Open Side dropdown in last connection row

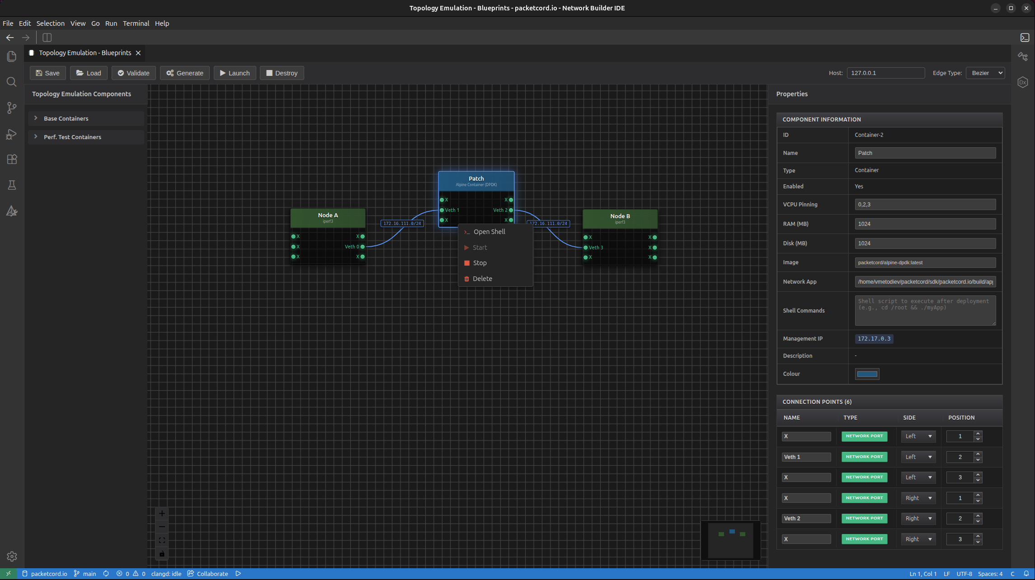pyautogui.click(x=918, y=539)
